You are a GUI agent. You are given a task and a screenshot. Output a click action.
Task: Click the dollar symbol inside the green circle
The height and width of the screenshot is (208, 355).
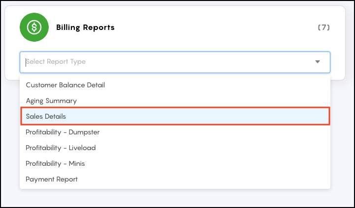click(x=34, y=27)
